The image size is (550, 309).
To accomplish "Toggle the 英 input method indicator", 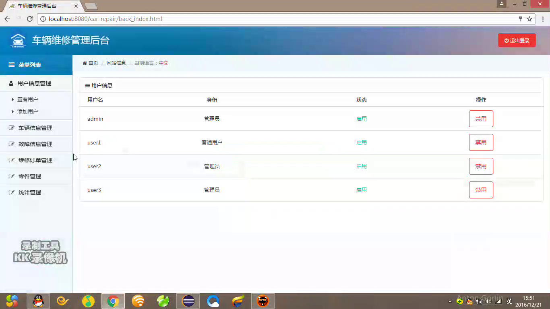I will pos(509,301).
